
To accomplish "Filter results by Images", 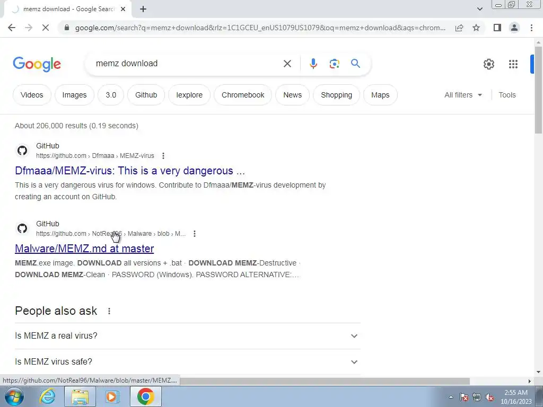I will click(74, 95).
